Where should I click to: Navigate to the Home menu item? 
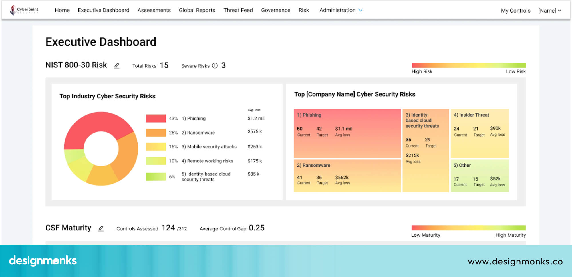point(62,10)
